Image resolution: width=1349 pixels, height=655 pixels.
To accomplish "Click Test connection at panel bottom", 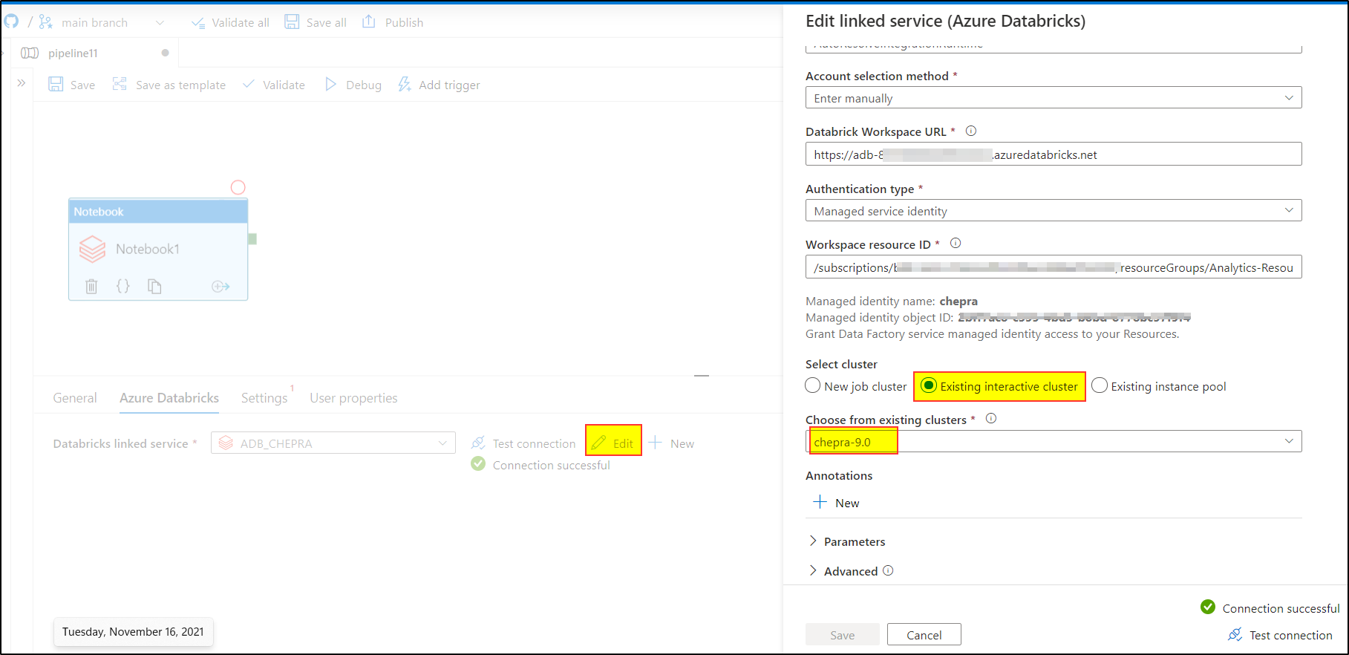I will [1281, 635].
